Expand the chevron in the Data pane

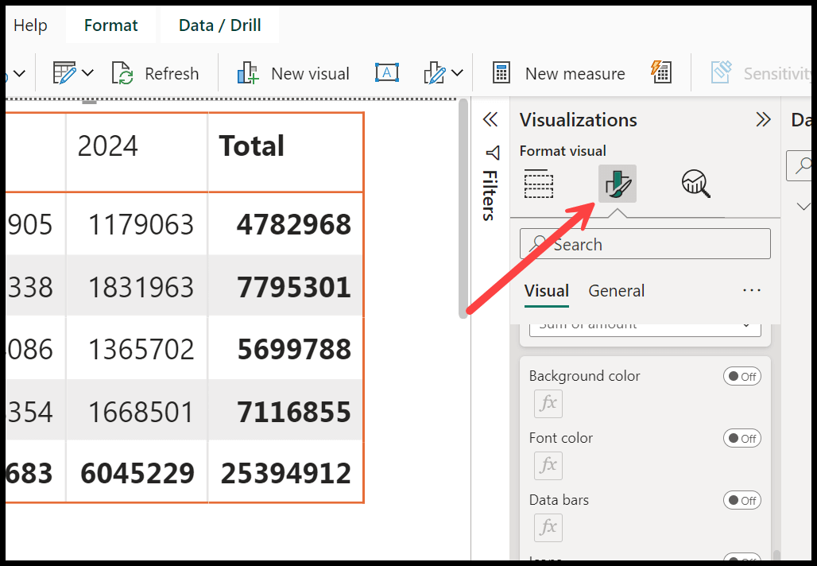pos(803,207)
